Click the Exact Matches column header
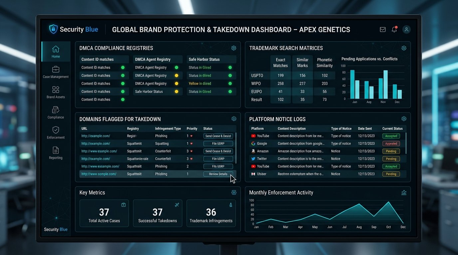Image resolution: width=458 pixels, height=255 pixels. coord(280,62)
